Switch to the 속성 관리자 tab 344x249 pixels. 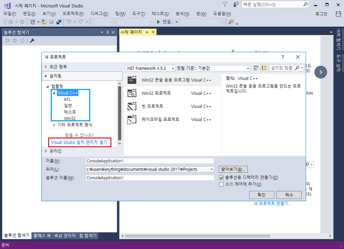pos(65,236)
